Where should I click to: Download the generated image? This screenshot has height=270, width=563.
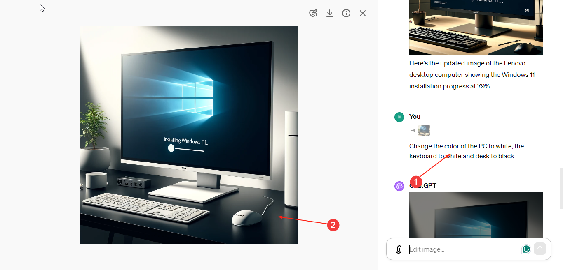click(330, 13)
